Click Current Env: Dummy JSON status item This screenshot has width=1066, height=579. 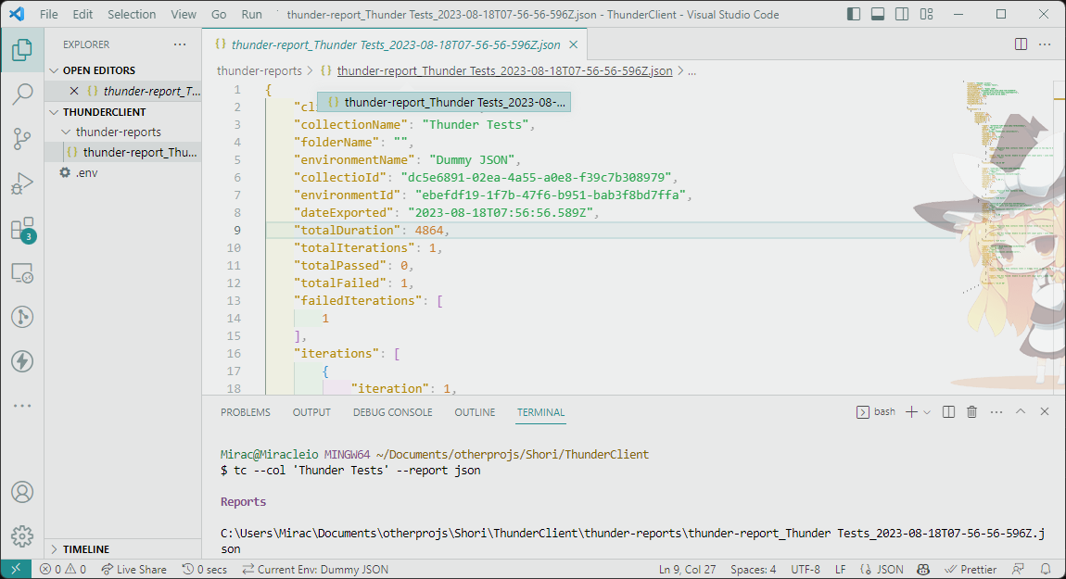coord(316,570)
